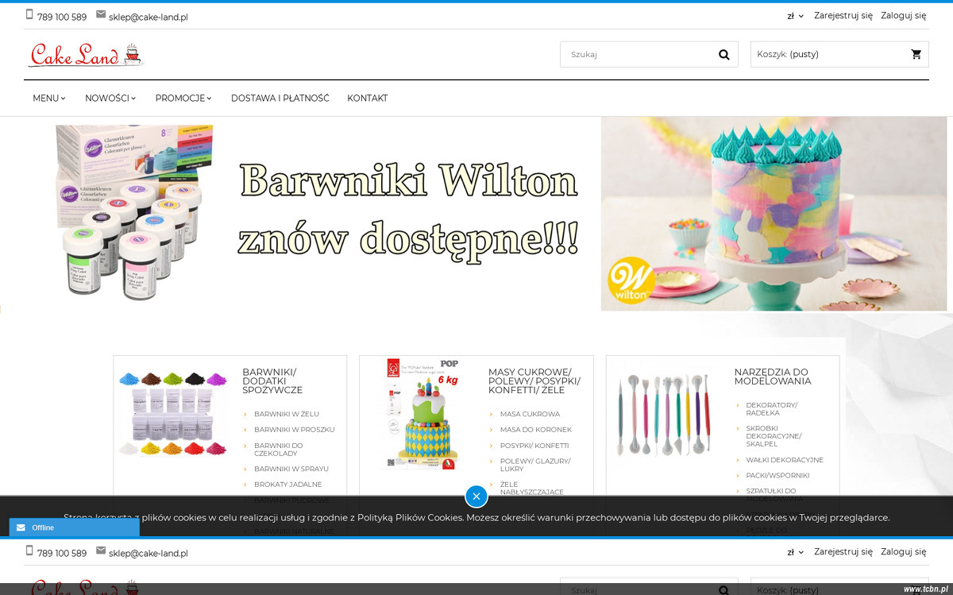
Task: Open BARWNIKI/ DODATKI SPOŻYWCZE category heading
Action: pos(272,381)
